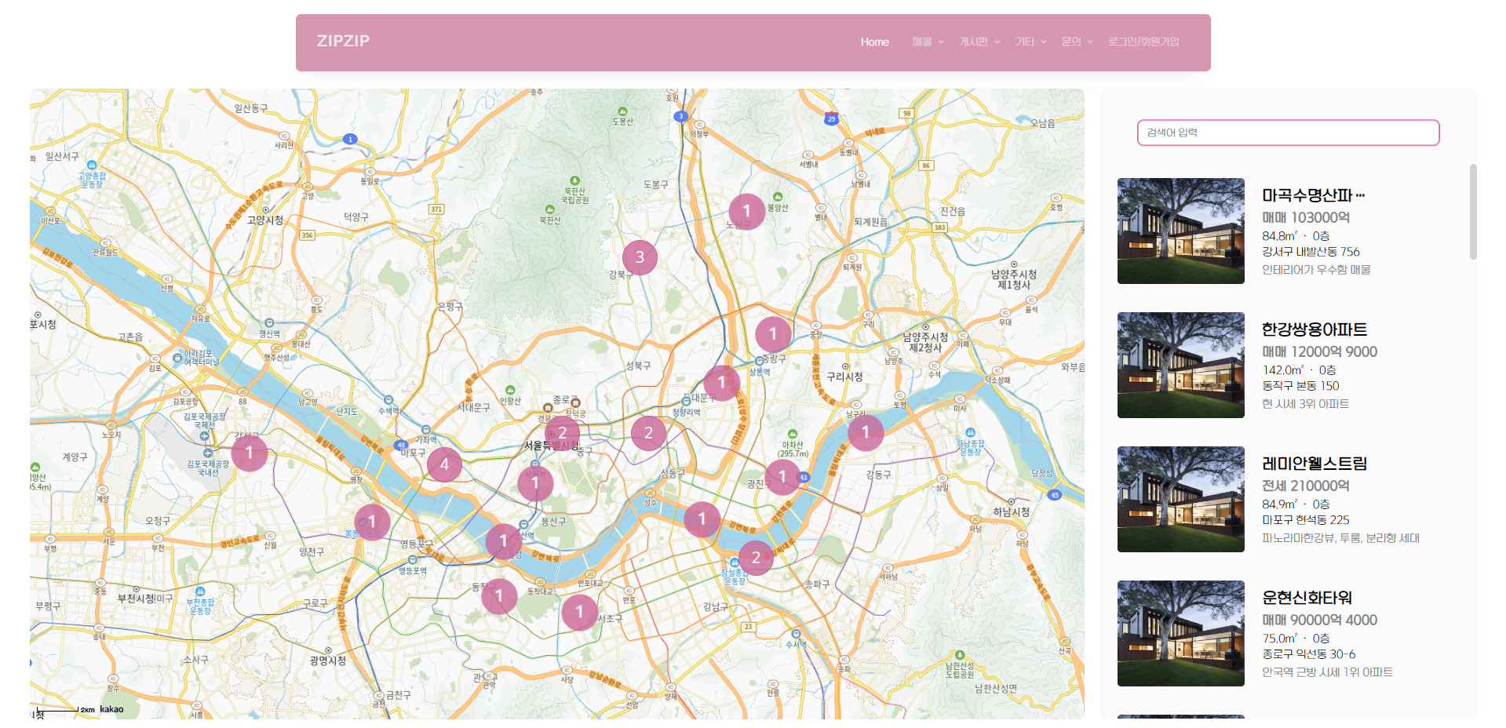Click the marker 1 near 동작구
1506x728 pixels.
[499, 596]
